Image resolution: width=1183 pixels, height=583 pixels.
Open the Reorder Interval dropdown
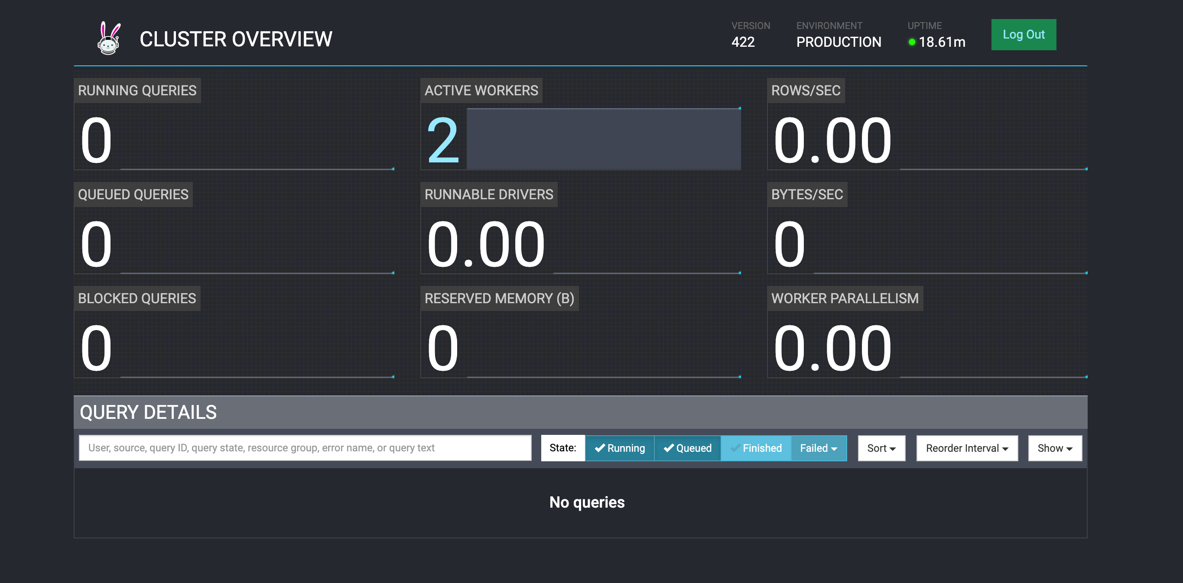pos(967,448)
